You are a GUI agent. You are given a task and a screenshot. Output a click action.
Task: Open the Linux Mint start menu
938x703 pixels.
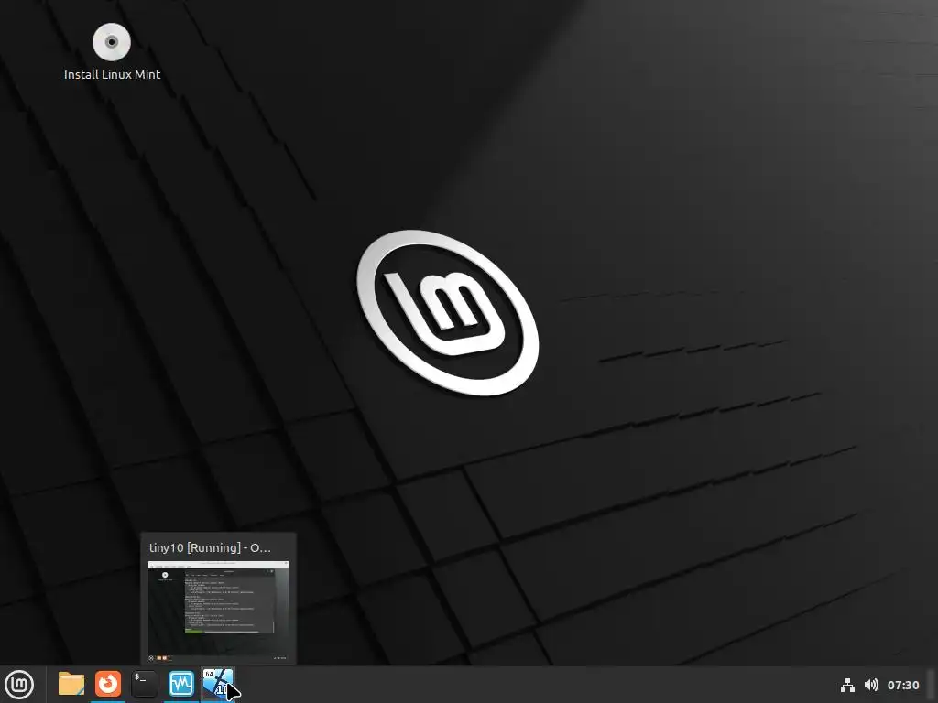click(19, 685)
